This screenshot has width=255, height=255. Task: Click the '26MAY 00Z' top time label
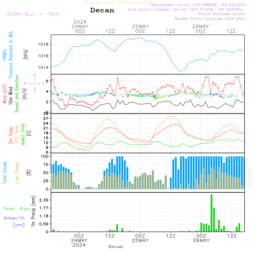click(201, 29)
